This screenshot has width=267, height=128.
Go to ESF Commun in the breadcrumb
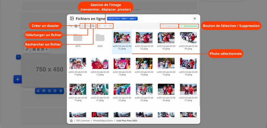[83, 121]
